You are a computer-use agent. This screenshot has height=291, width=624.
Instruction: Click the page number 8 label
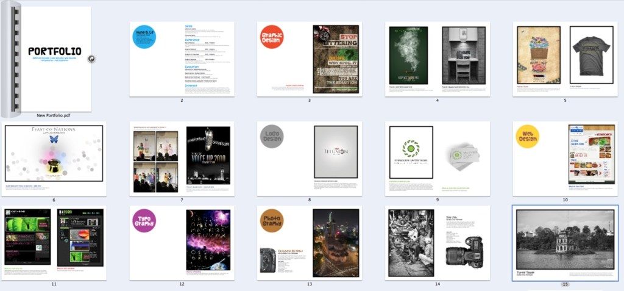(x=310, y=199)
